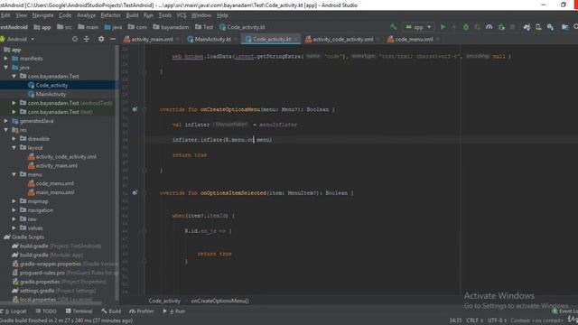Select MainActivity in project tree
The width and height of the screenshot is (578, 325).
coord(51,94)
